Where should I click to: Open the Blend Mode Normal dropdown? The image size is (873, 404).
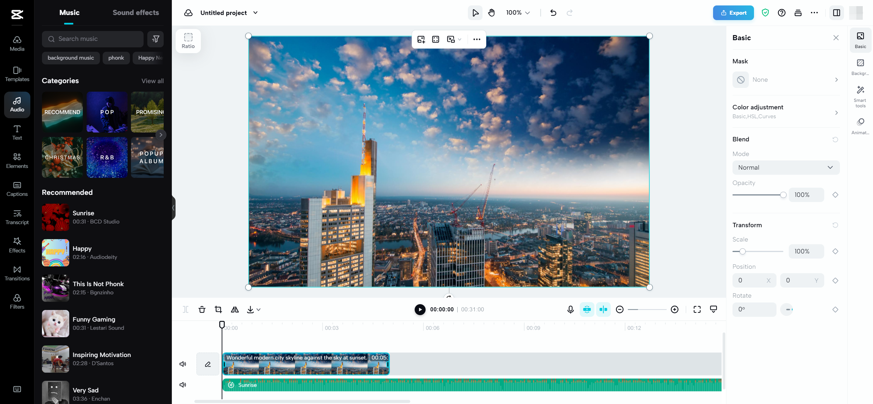click(x=786, y=168)
